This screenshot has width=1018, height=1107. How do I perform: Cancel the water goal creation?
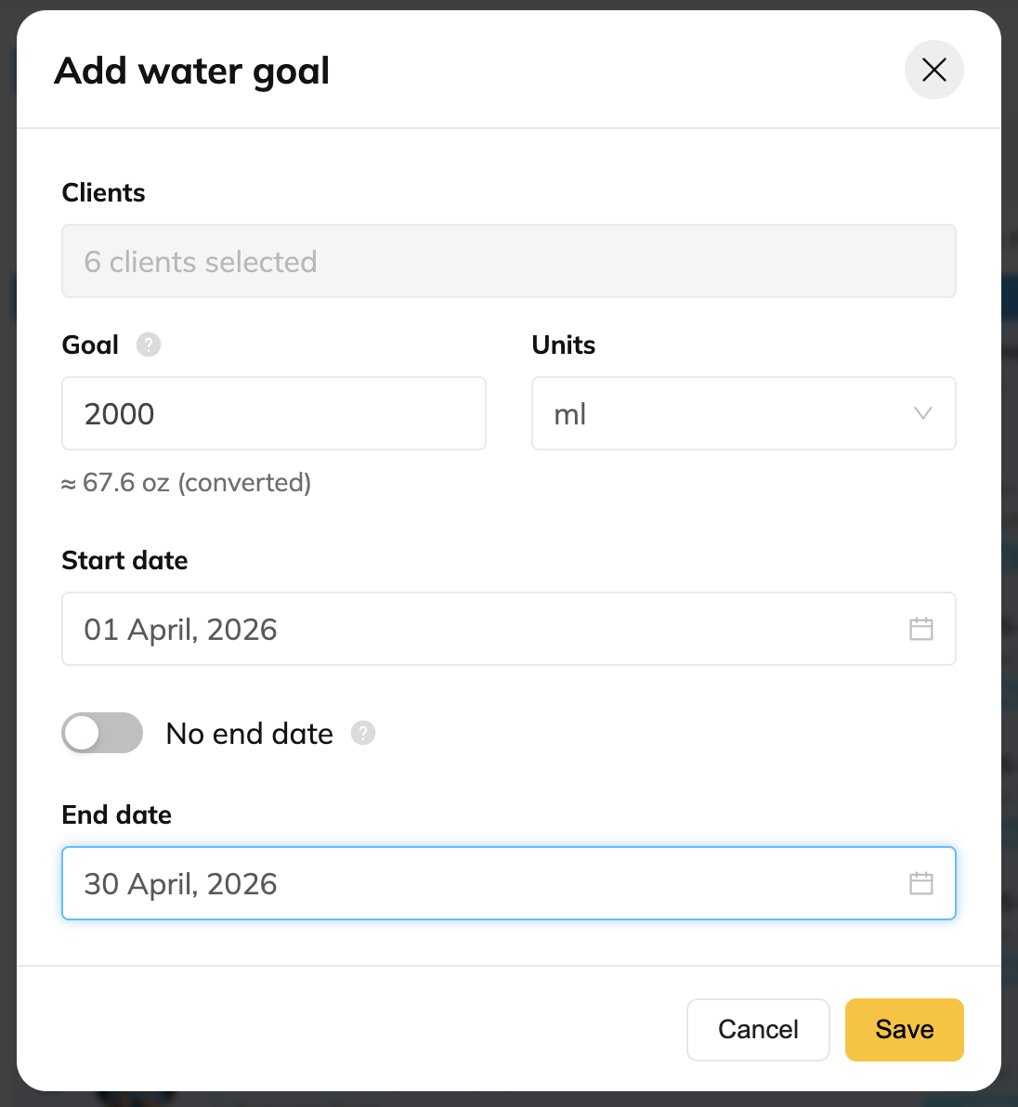click(x=758, y=1029)
